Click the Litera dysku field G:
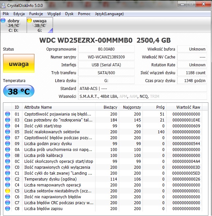 point(106,80)
